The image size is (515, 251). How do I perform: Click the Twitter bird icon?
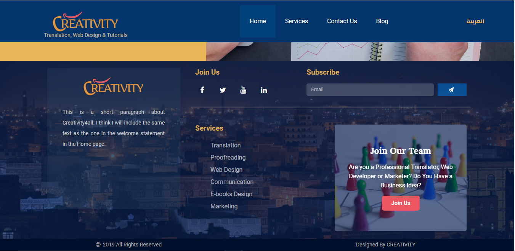[x=223, y=90]
